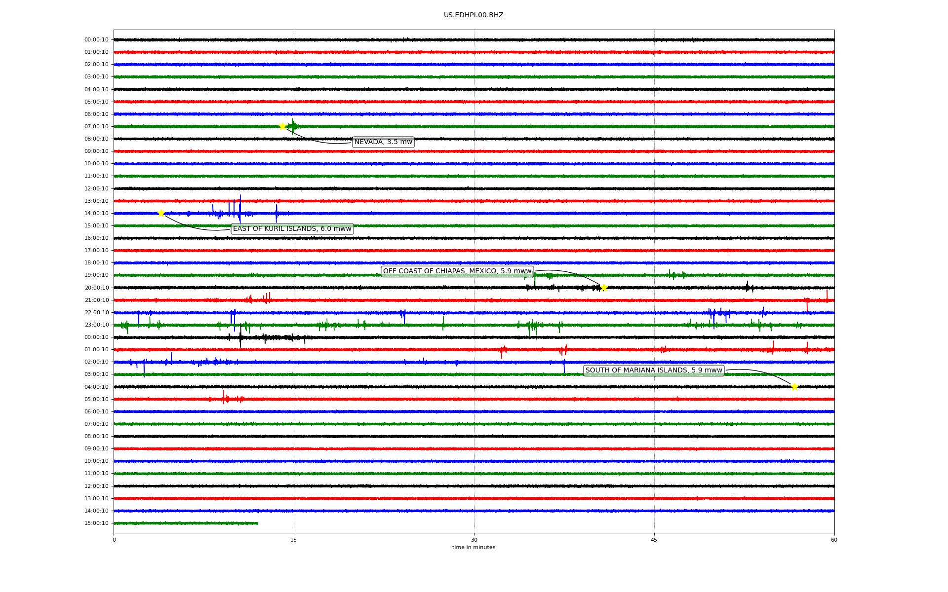Click the 16:00:10 trace time label
The height and width of the screenshot is (592, 948).
pyautogui.click(x=96, y=238)
